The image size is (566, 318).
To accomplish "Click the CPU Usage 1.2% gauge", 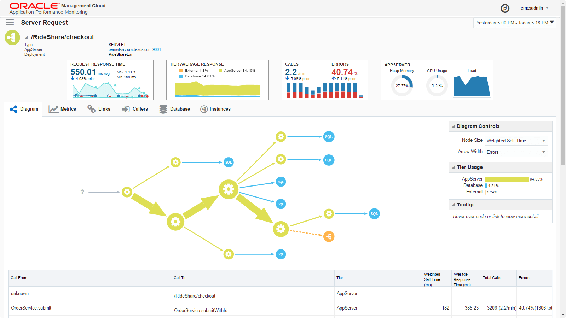I will 437,86.
